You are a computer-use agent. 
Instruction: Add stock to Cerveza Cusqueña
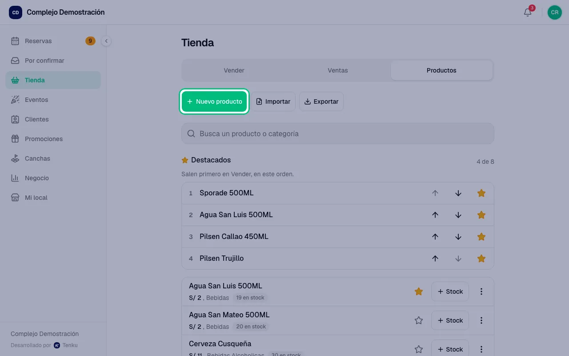coord(450,349)
